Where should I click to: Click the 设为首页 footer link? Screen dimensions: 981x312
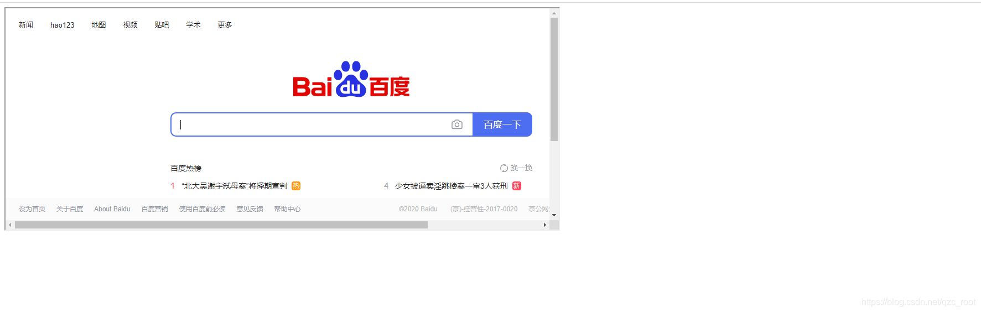pyautogui.click(x=32, y=209)
